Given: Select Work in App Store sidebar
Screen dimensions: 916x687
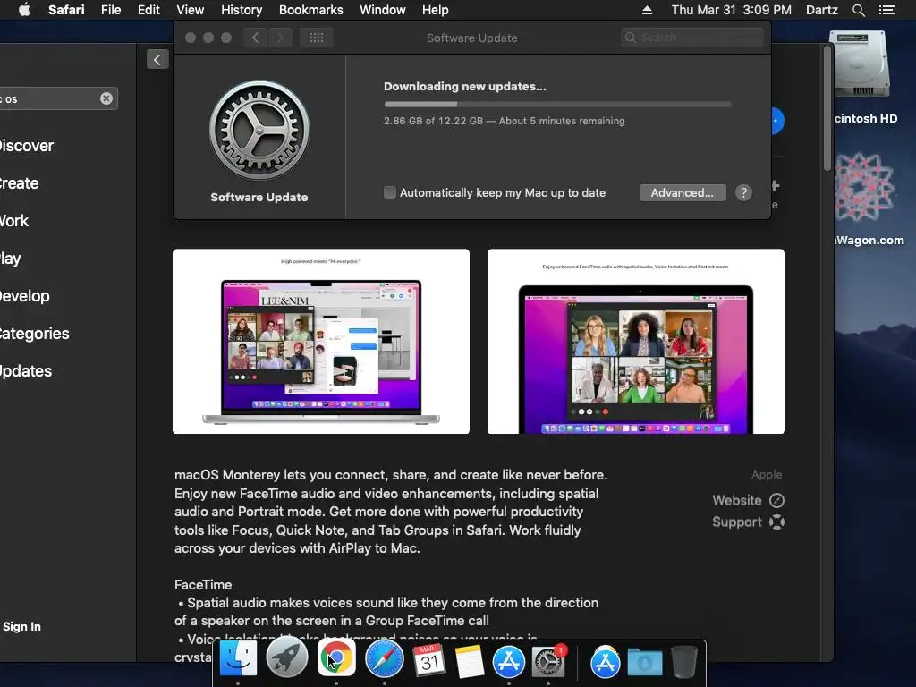Looking at the screenshot, I should pyautogui.click(x=14, y=221).
